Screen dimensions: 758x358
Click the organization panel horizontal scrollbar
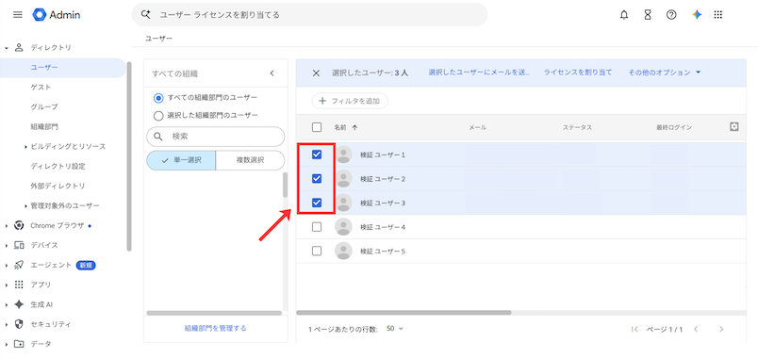coord(214,313)
